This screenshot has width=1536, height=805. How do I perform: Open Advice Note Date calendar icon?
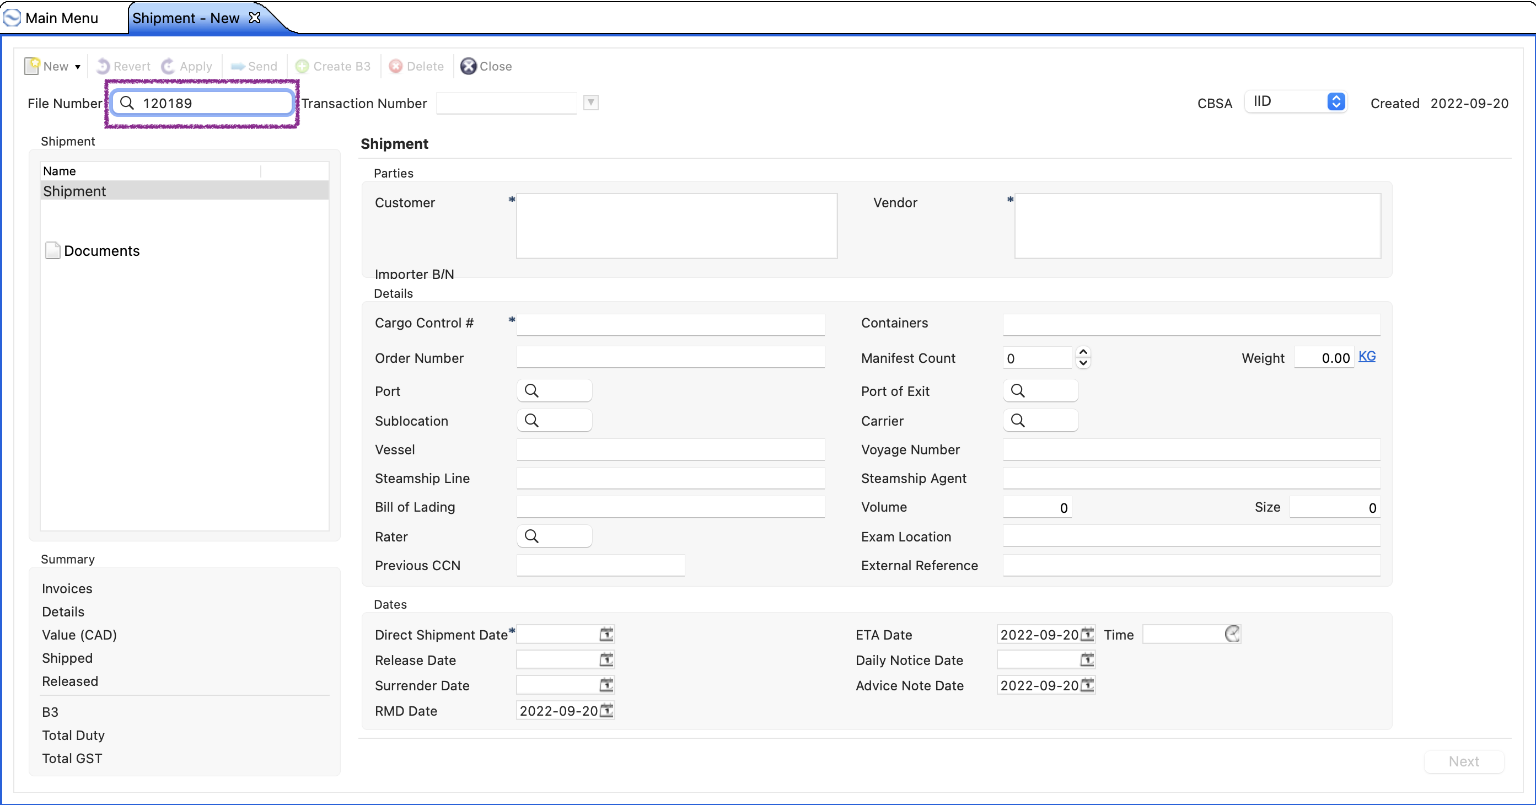pyautogui.click(x=1087, y=685)
